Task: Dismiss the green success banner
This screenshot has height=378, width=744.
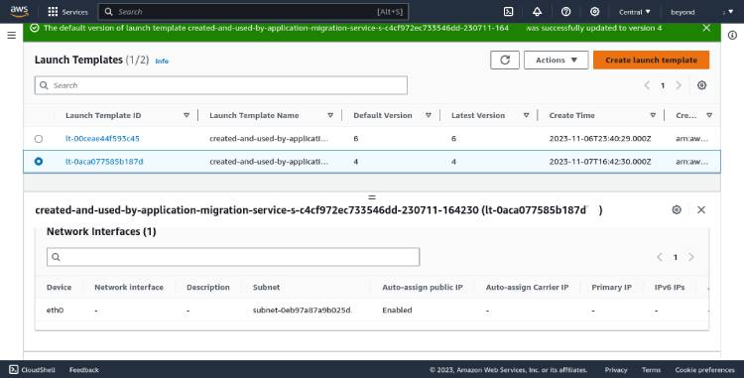Action: (706, 28)
